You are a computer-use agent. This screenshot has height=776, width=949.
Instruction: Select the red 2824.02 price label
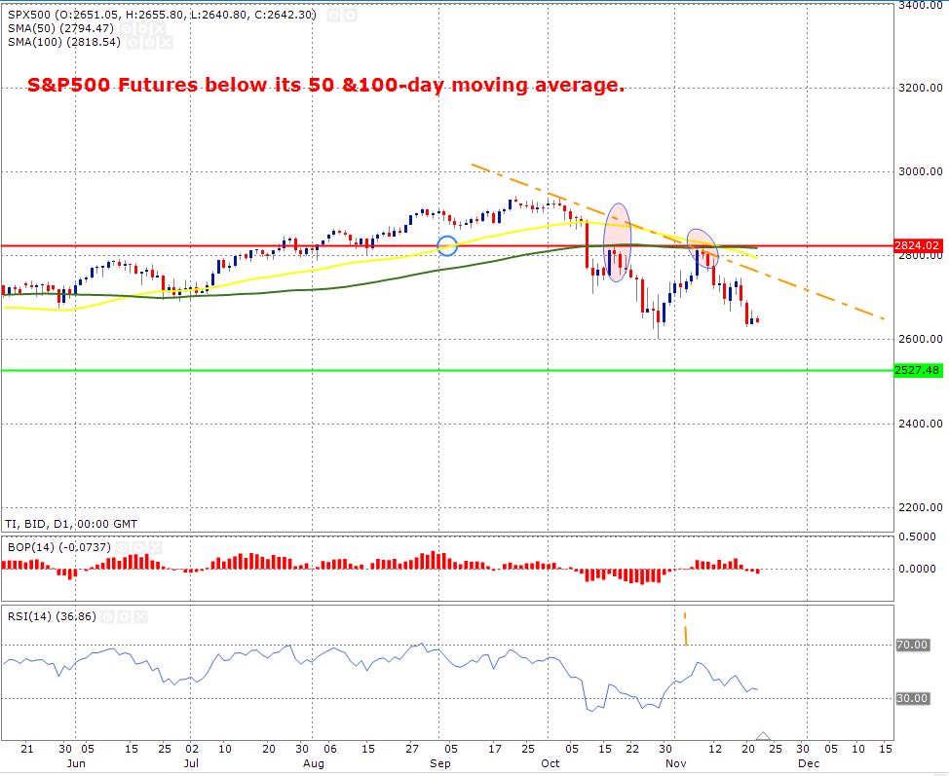918,245
